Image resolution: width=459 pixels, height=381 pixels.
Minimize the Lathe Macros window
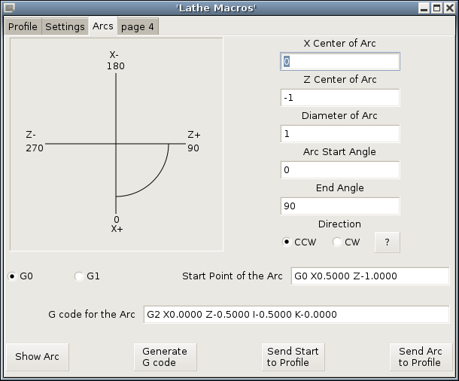tap(424, 8)
